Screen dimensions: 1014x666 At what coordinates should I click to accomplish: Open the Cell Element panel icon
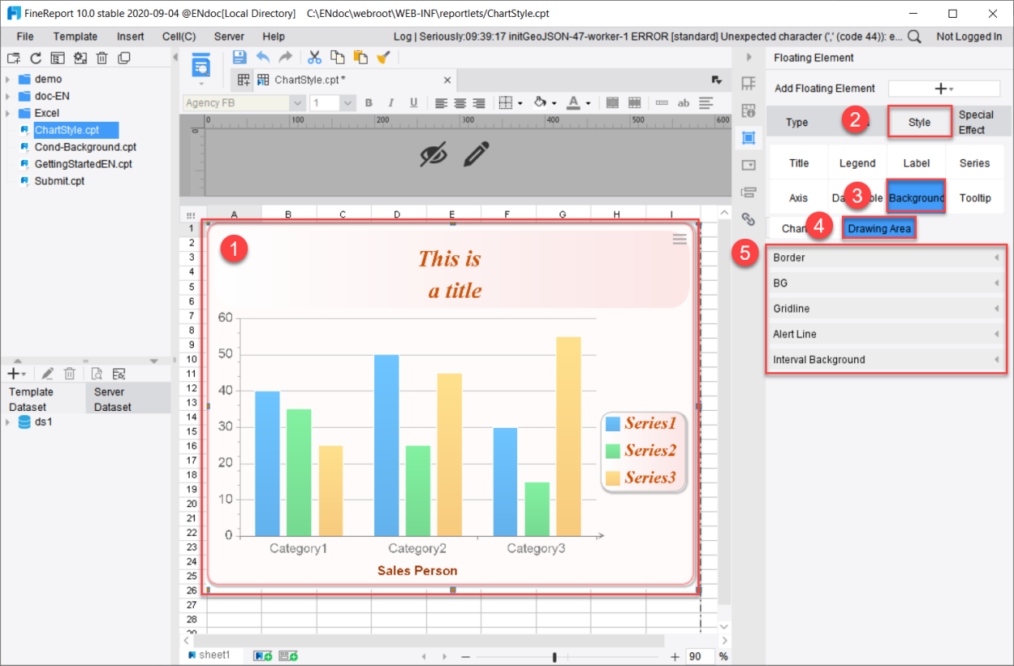pos(748,84)
